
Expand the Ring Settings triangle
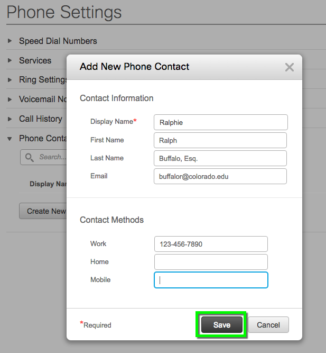click(10, 80)
